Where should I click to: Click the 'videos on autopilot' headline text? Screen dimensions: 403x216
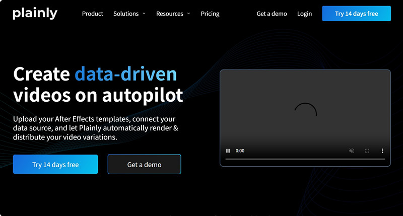click(98, 95)
